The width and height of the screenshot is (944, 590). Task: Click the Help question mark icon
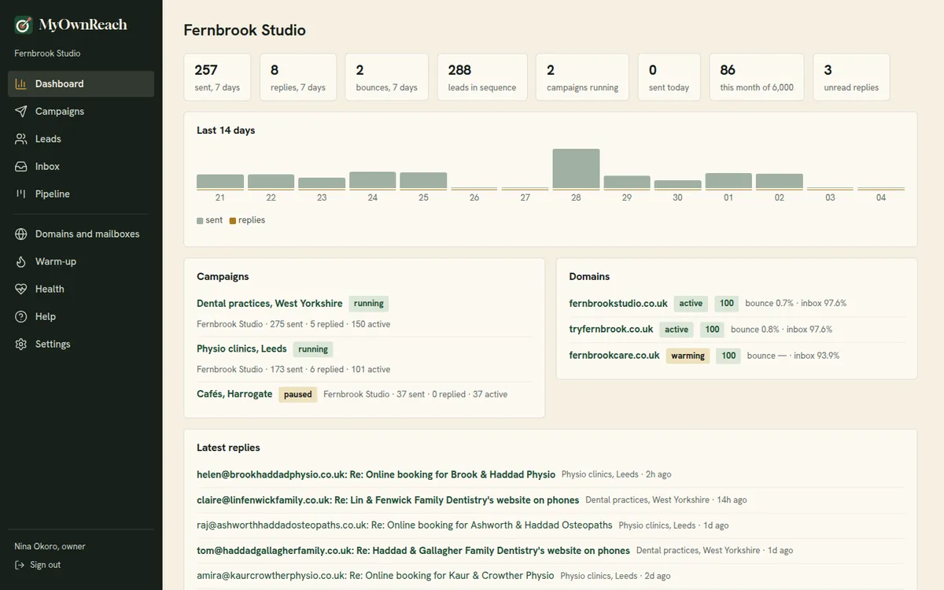(21, 316)
